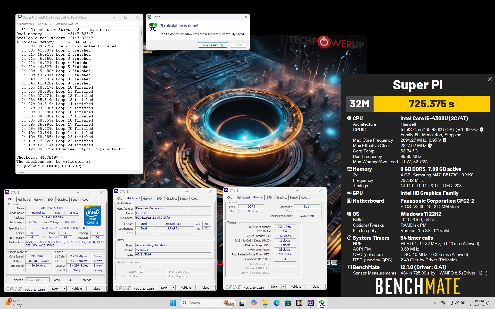Click the 725.375 s result banner

point(432,104)
